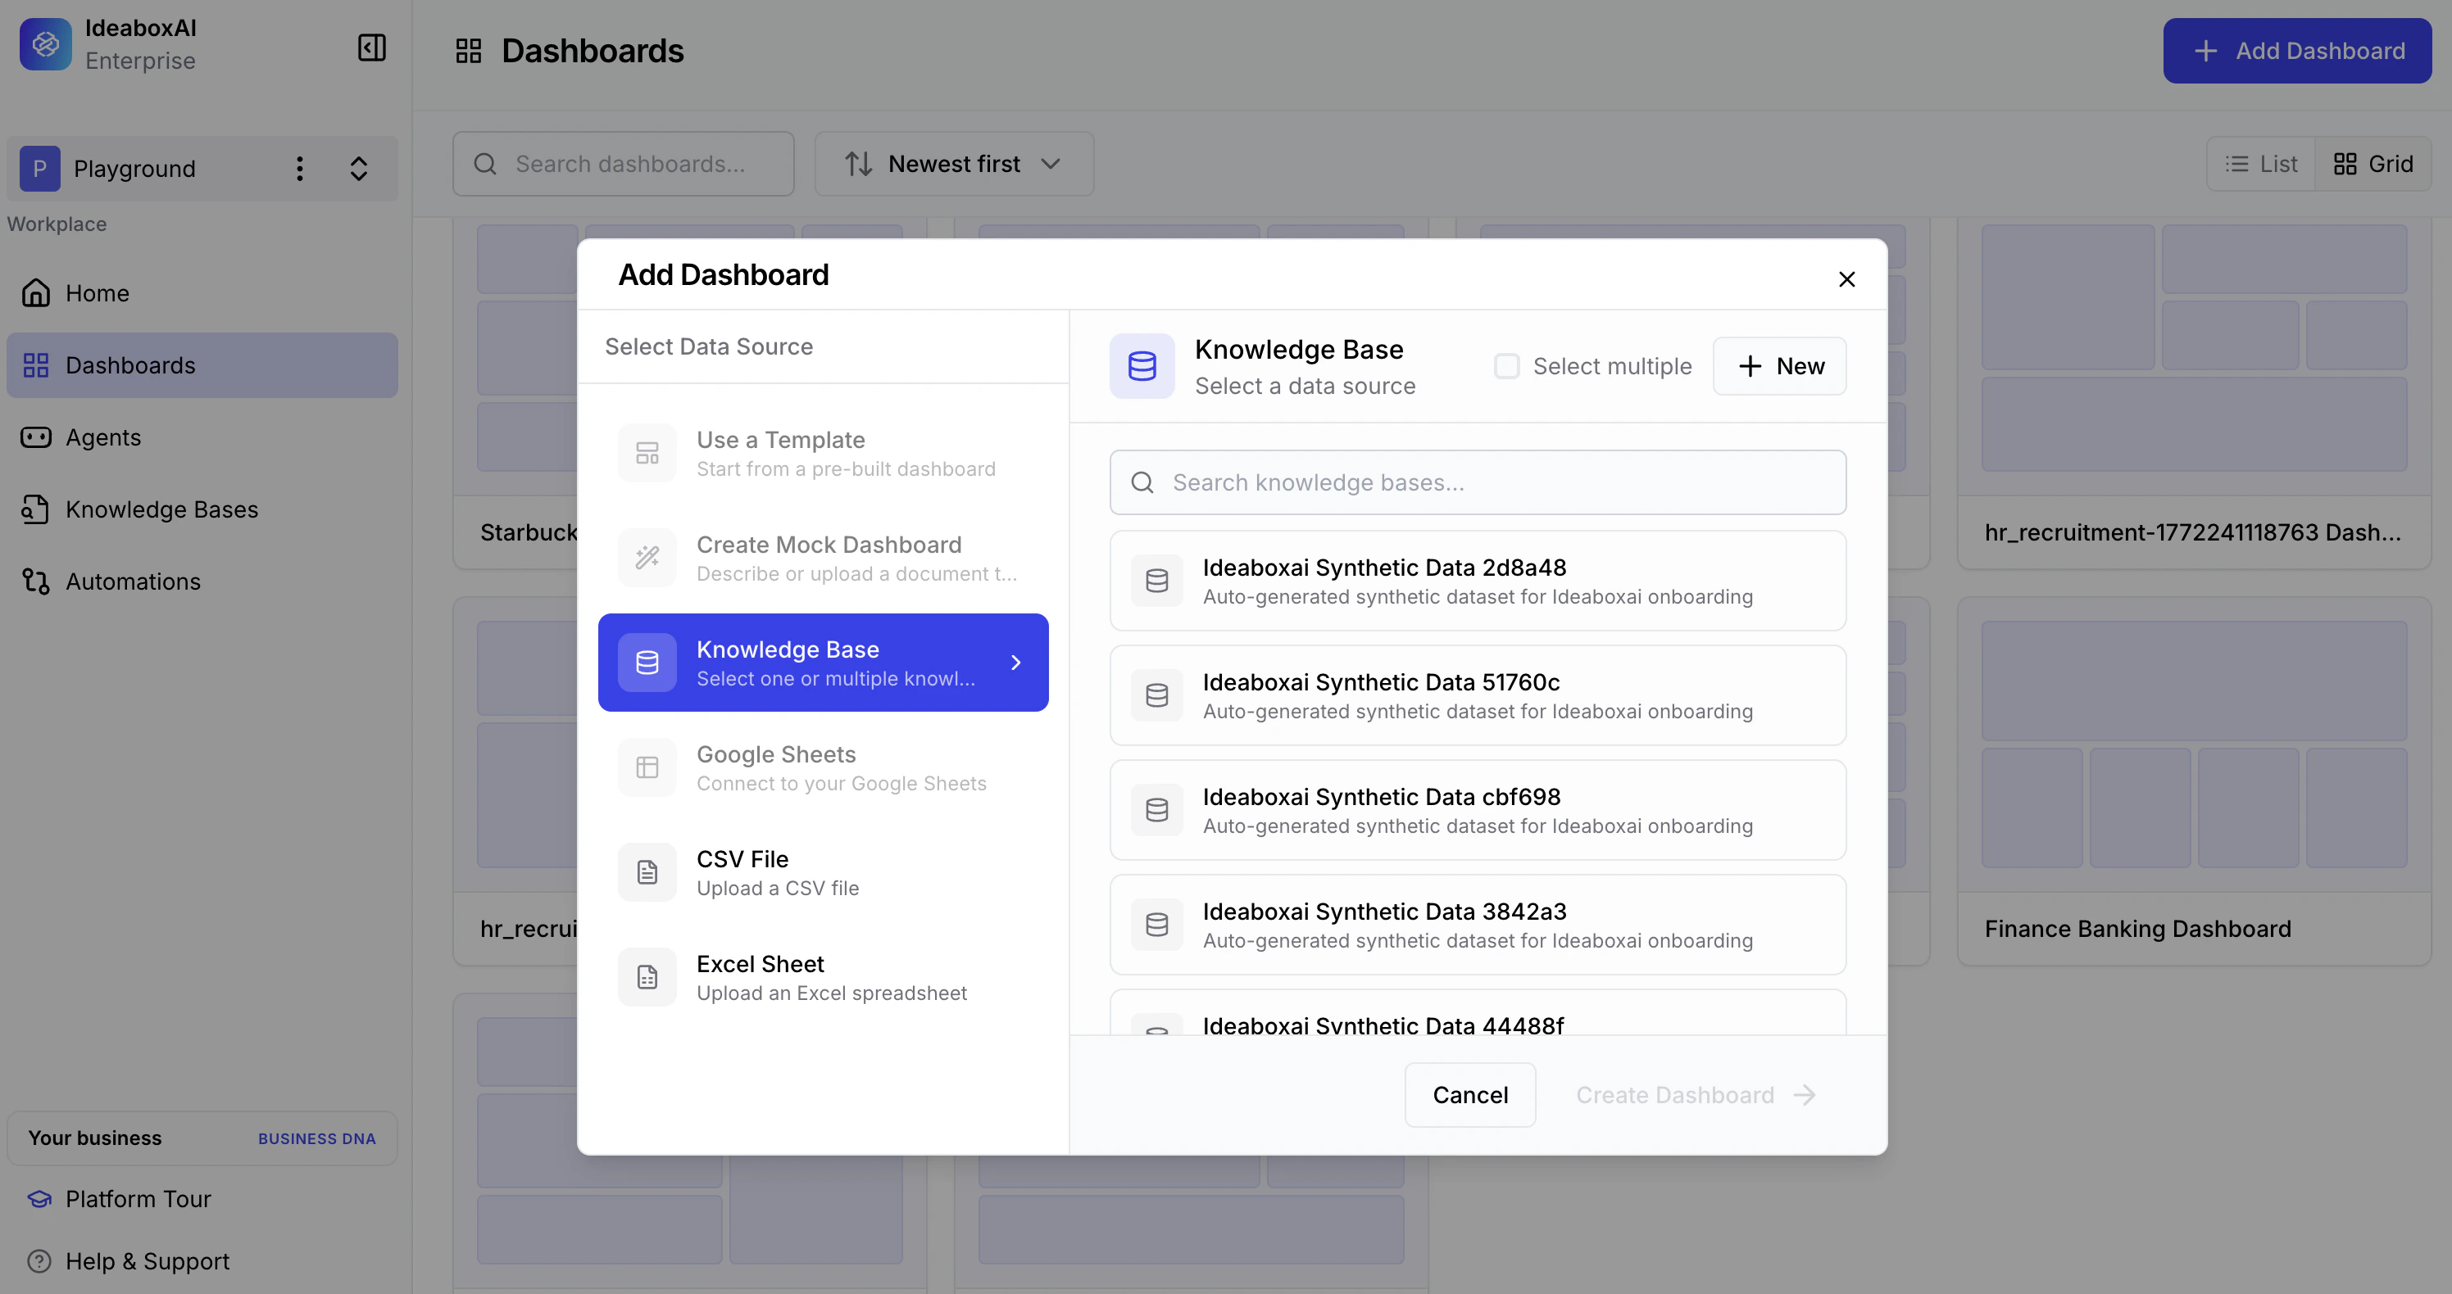The width and height of the screenshot is (2452, 1294).
Task: Open Help & Support
Action: [202, 1261]
